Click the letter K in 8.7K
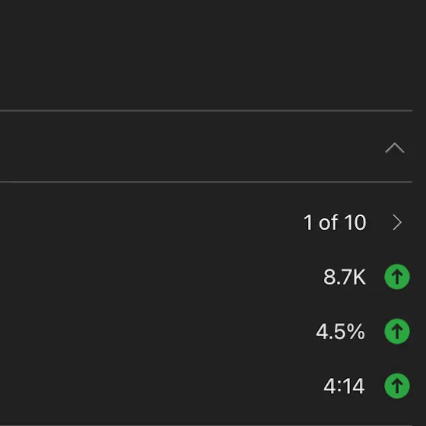426x426 pixels. pyautogui.click(x=359, y=277)
